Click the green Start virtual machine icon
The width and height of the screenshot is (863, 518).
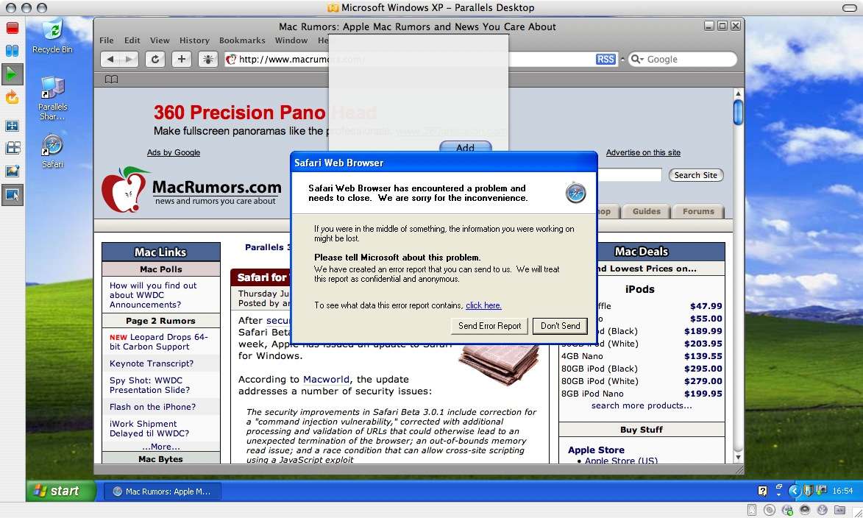point(12,74)
